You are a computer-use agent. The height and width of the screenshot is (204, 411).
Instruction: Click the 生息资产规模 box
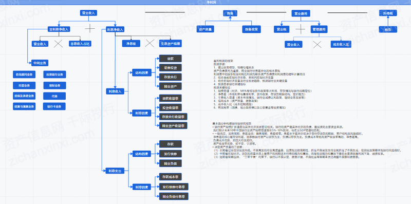pos(171,44)
